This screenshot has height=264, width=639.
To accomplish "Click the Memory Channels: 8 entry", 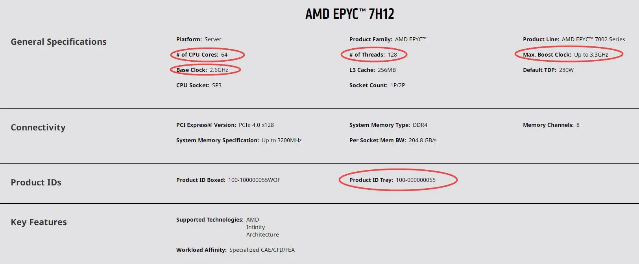I will [x=551, y=125].
